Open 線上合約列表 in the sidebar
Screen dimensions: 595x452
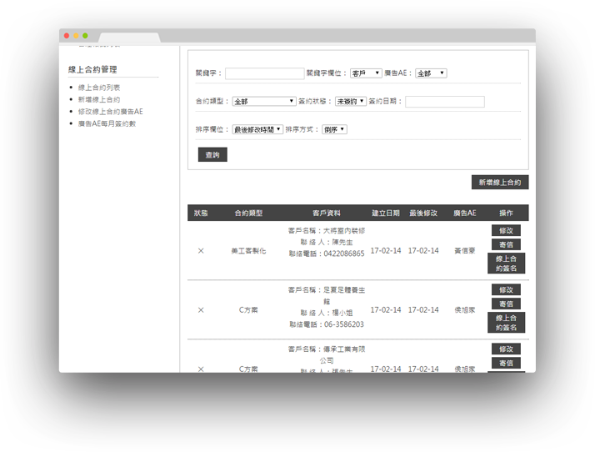(99, 87)
